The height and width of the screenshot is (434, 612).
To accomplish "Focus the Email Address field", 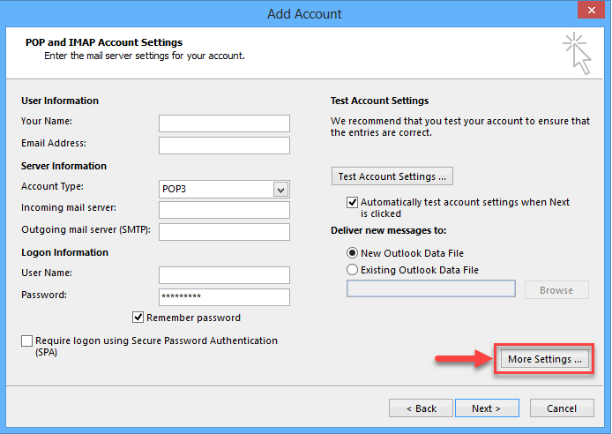I will [x=224, y=146].
